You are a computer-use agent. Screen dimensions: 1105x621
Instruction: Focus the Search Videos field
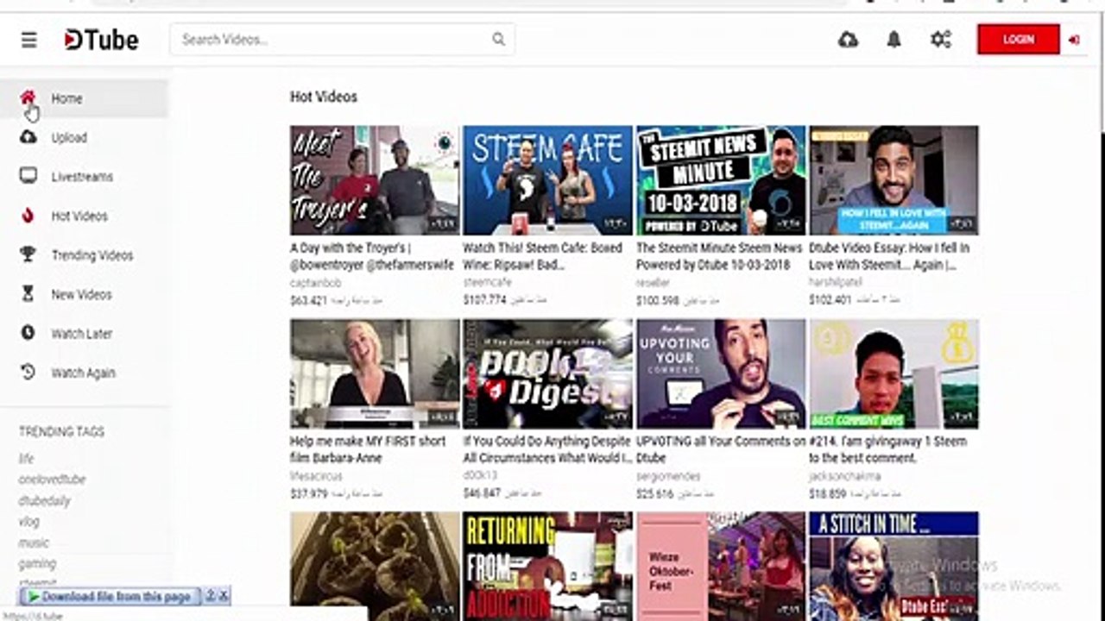[342, 40]
